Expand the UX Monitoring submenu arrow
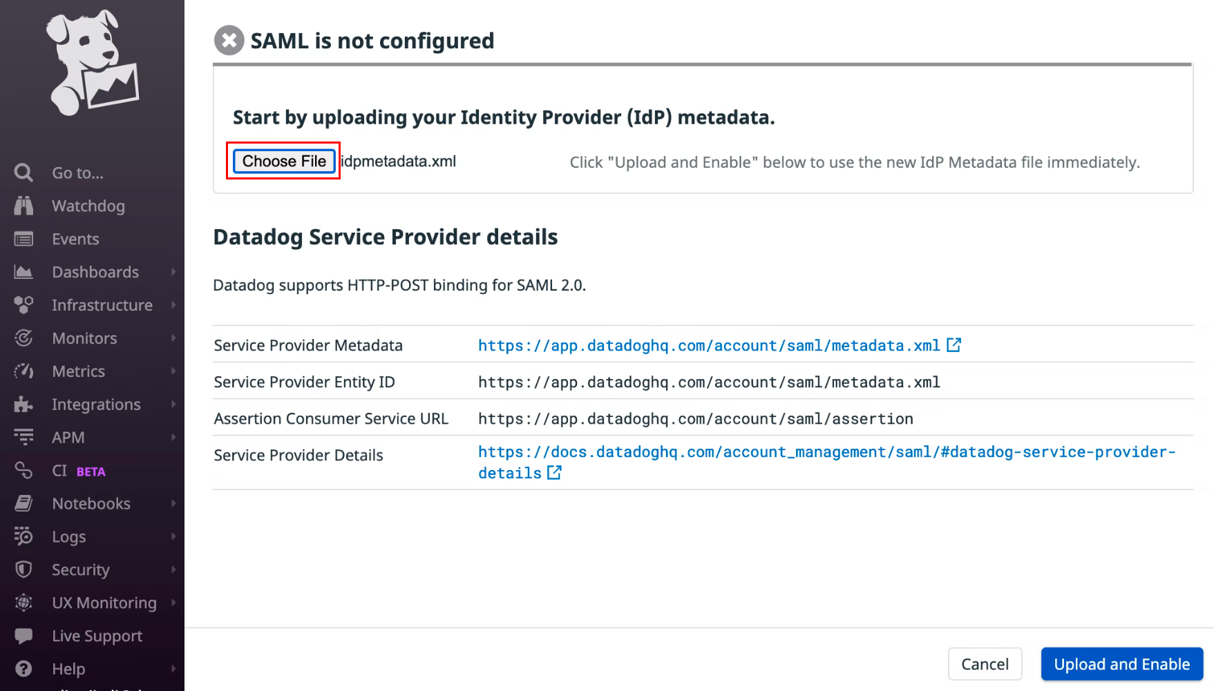The width and height of the screenshot is (1214, 691). pos(173,603)
